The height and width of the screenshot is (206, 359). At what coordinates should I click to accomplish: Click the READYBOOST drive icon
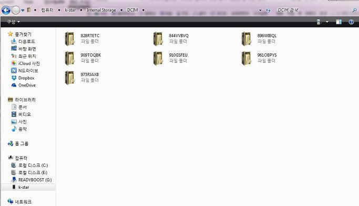click(x=14, y=180)
